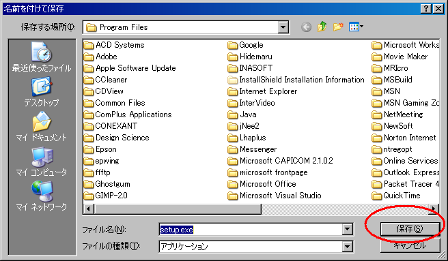This screenshot has height=261, width=448.
Task: Select the ComPlus Applications folder
Action: (x=128, y=114)
